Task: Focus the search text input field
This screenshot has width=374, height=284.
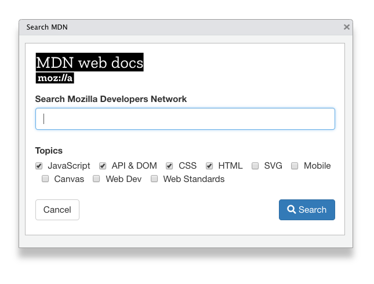Action: 185,119
